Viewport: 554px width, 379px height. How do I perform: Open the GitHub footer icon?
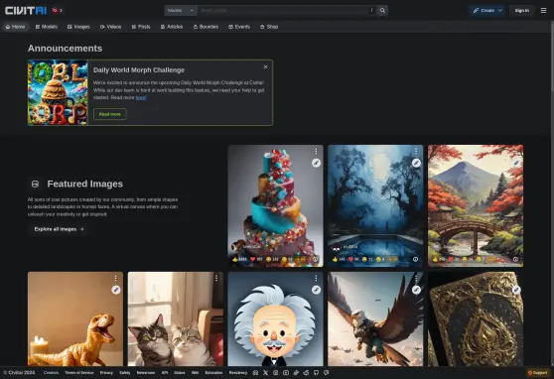pyautogui.click(x=316, y=373)
